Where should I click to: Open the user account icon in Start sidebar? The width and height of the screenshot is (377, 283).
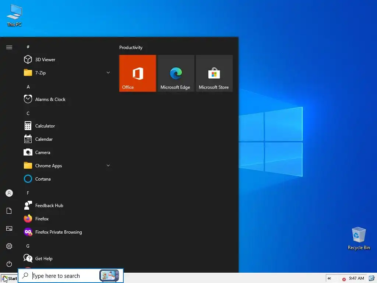(x=9, y=193)
